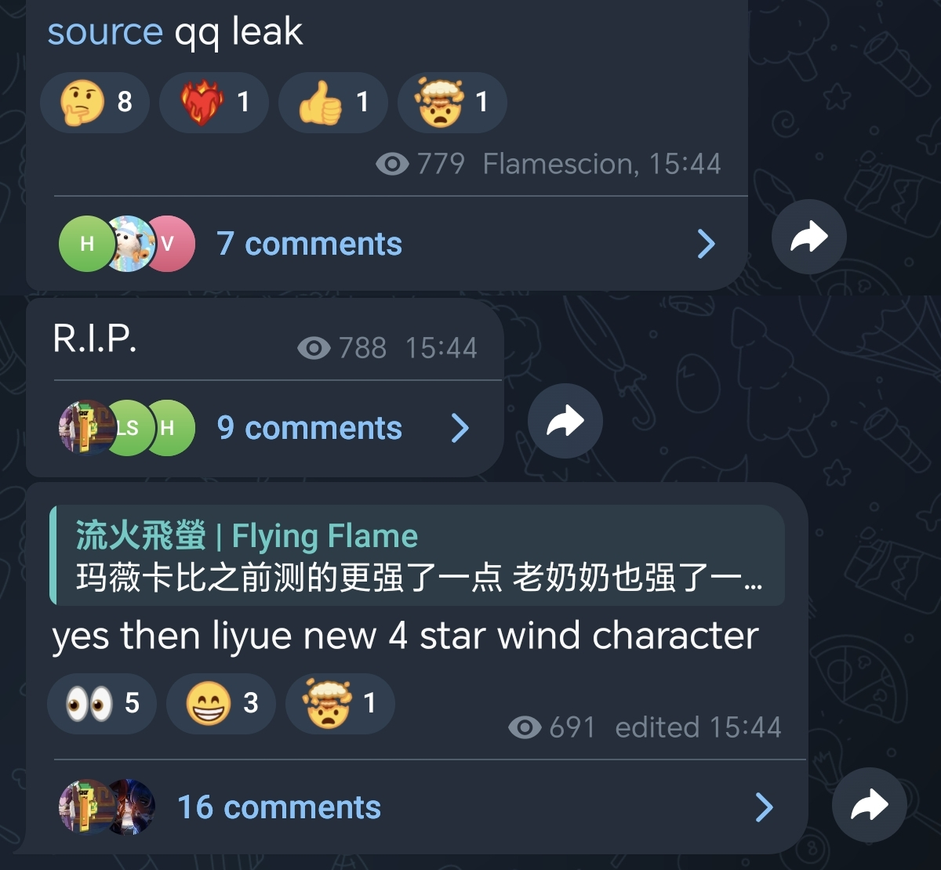The width and height of the screenshot is (941, 870).
Task: Expand the 9 comments chevron
Action: tap(460, 428)
